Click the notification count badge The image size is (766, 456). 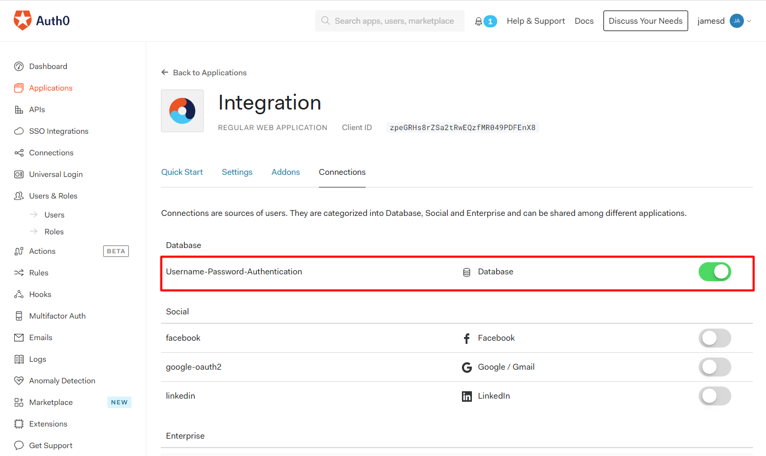click(490, 22)
